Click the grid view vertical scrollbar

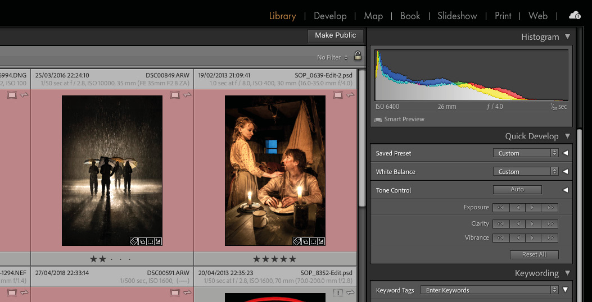point(361,138)
